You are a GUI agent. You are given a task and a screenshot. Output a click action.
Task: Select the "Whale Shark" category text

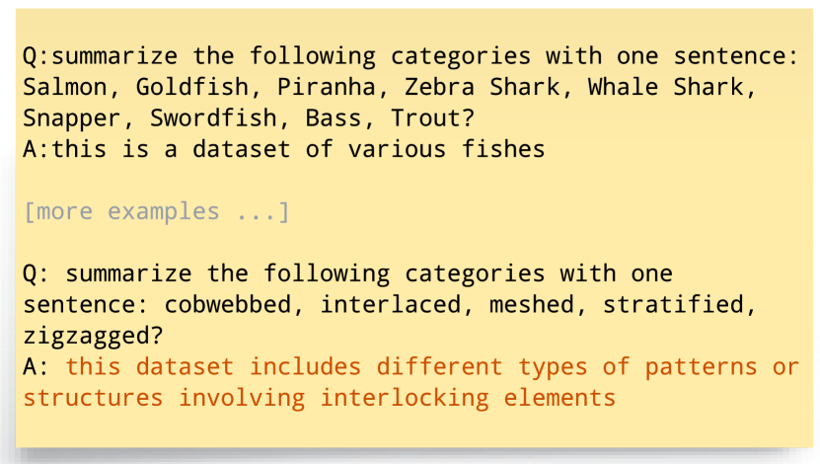665,87
